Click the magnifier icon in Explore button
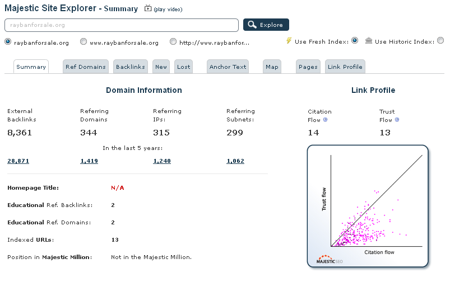Viewport: 450px width, 282px height. pyautogui.click(x=252, y=25)
